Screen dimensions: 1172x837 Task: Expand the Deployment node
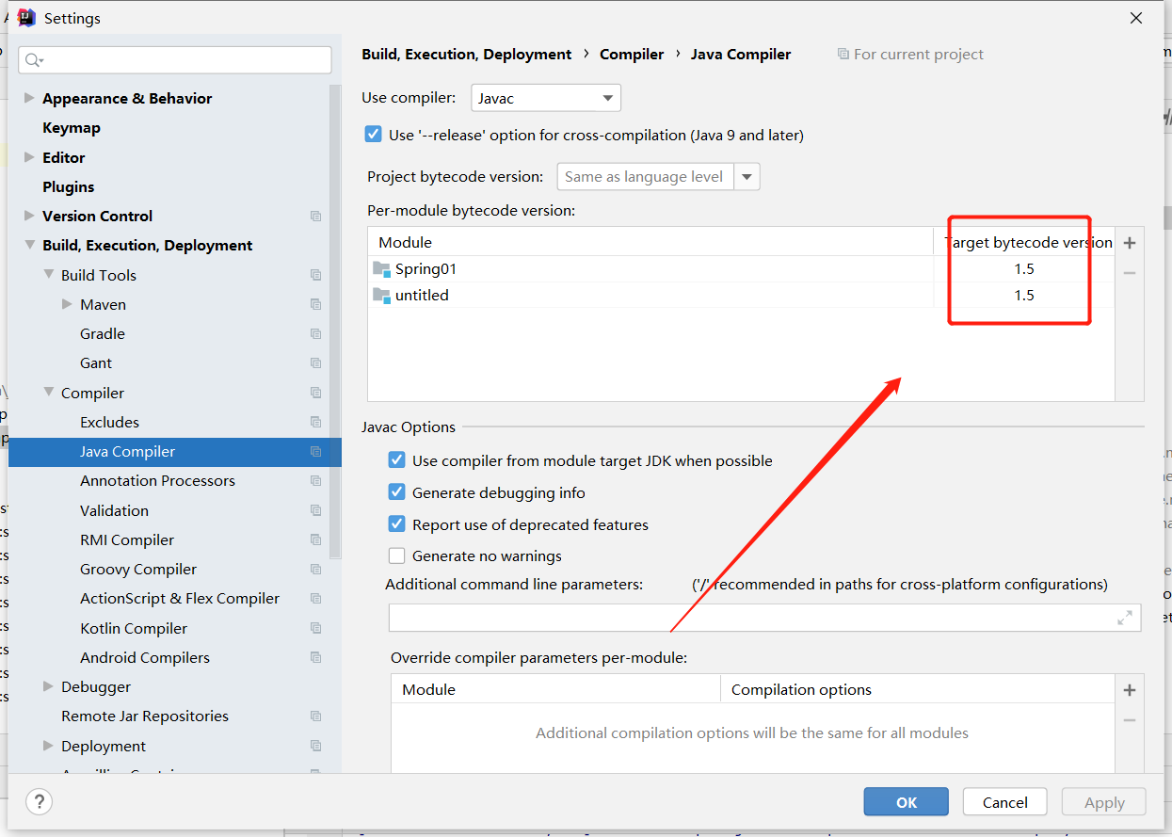(x=48, y=746)
